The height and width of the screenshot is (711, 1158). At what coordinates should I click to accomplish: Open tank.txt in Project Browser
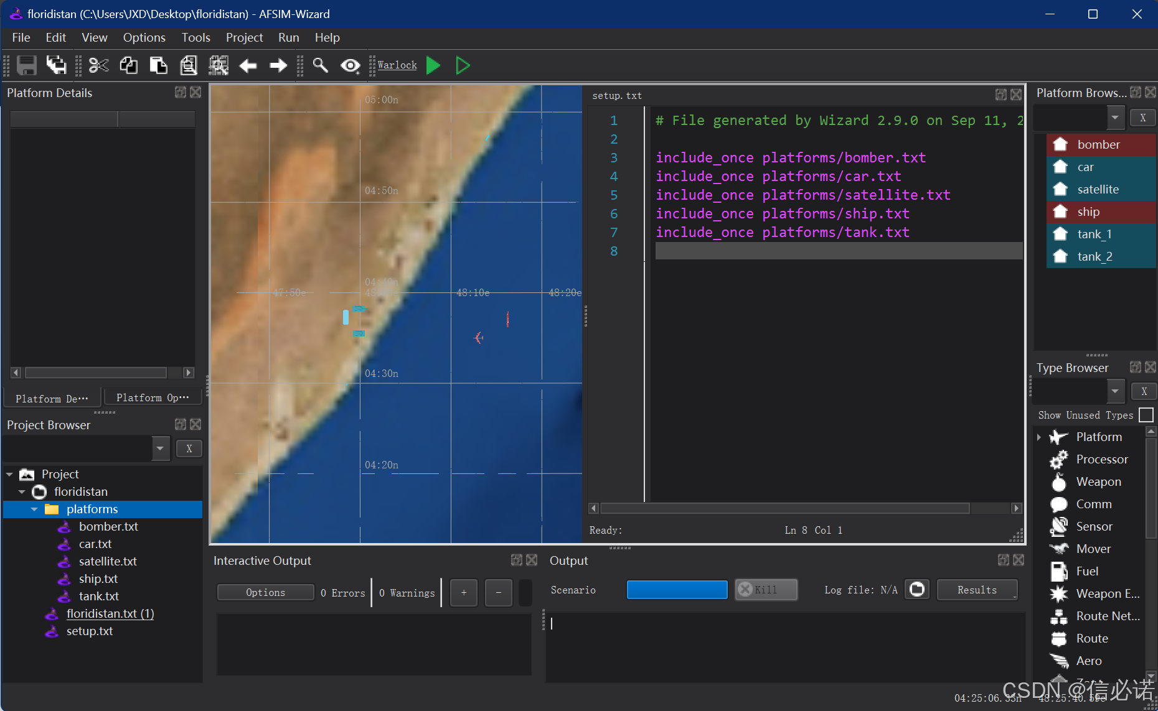(x=99, y=597)
